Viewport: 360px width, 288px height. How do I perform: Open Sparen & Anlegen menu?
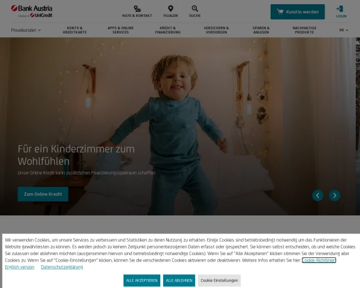click(x=261, y=30)
